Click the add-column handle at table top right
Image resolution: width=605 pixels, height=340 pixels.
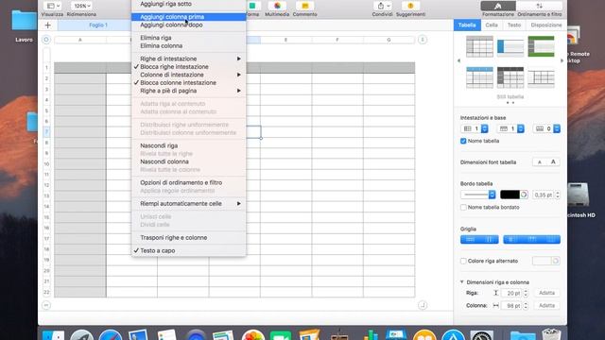[x=423, y=40]
